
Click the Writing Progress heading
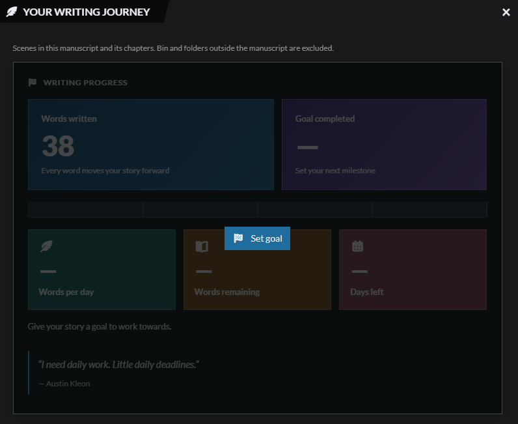coord(85,83)
